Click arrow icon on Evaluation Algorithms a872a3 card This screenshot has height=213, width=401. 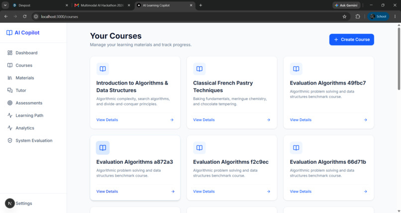coord(173,191)
